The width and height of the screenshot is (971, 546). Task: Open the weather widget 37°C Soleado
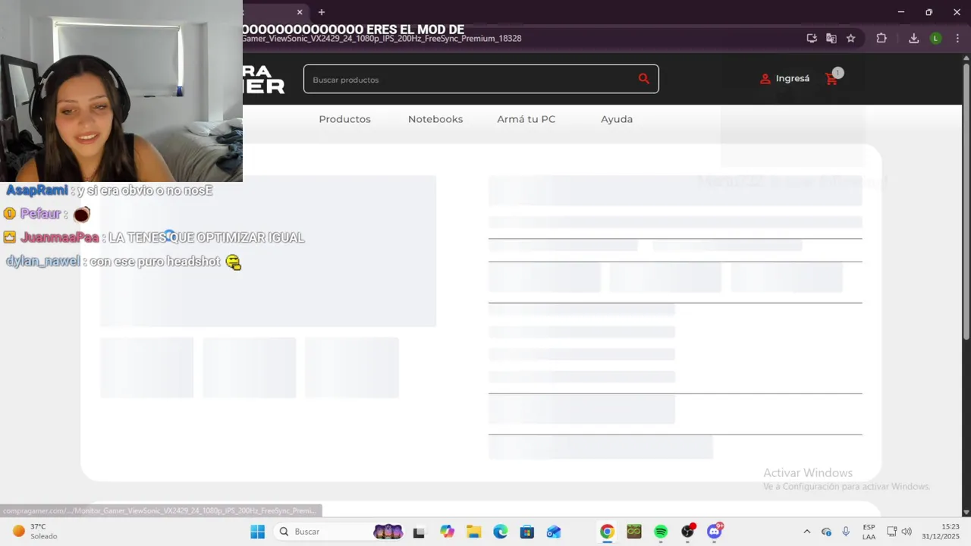click(35, 532)
